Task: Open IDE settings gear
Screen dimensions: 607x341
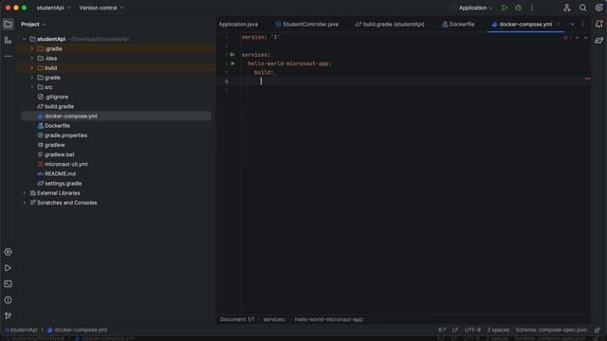Action: (598, 8)
